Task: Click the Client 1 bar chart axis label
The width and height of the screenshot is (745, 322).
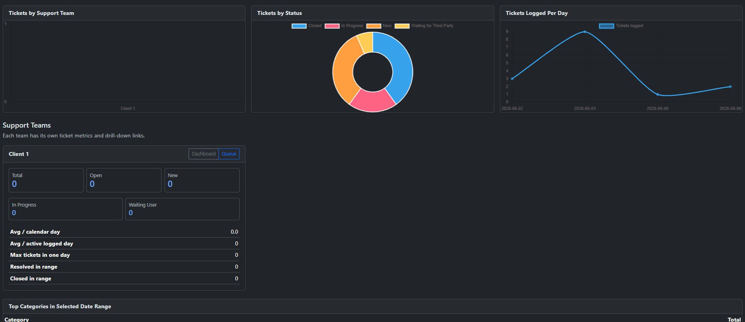Action: point(128,108)
